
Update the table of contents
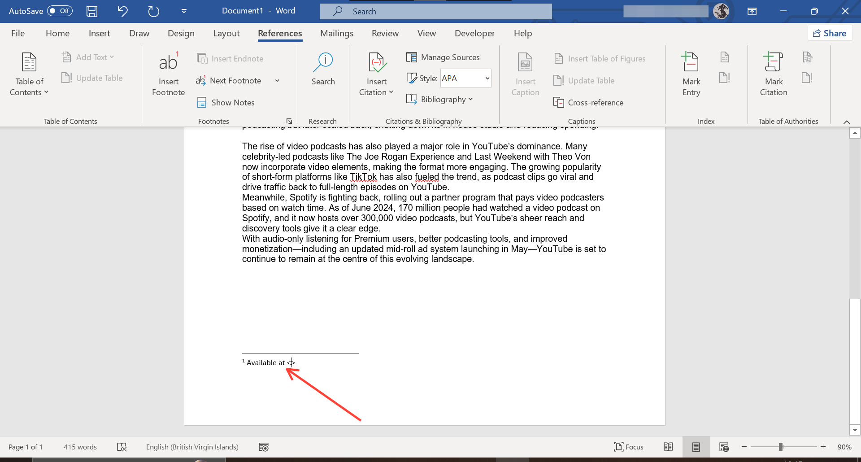[x=92, y=78]
